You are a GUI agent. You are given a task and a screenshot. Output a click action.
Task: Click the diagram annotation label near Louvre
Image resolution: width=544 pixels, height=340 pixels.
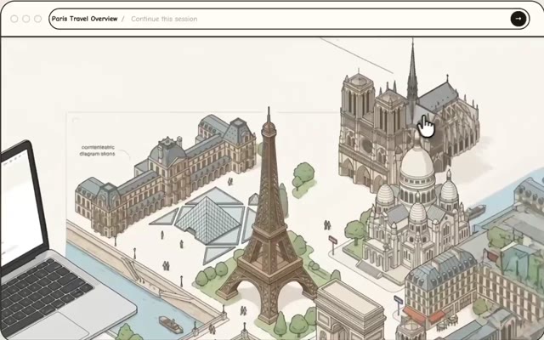click(97, 150)
